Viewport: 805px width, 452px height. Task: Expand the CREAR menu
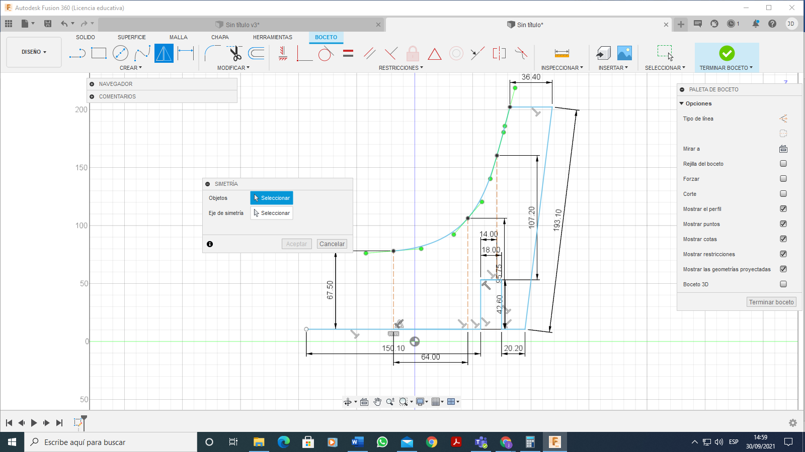tap(131, 68)
